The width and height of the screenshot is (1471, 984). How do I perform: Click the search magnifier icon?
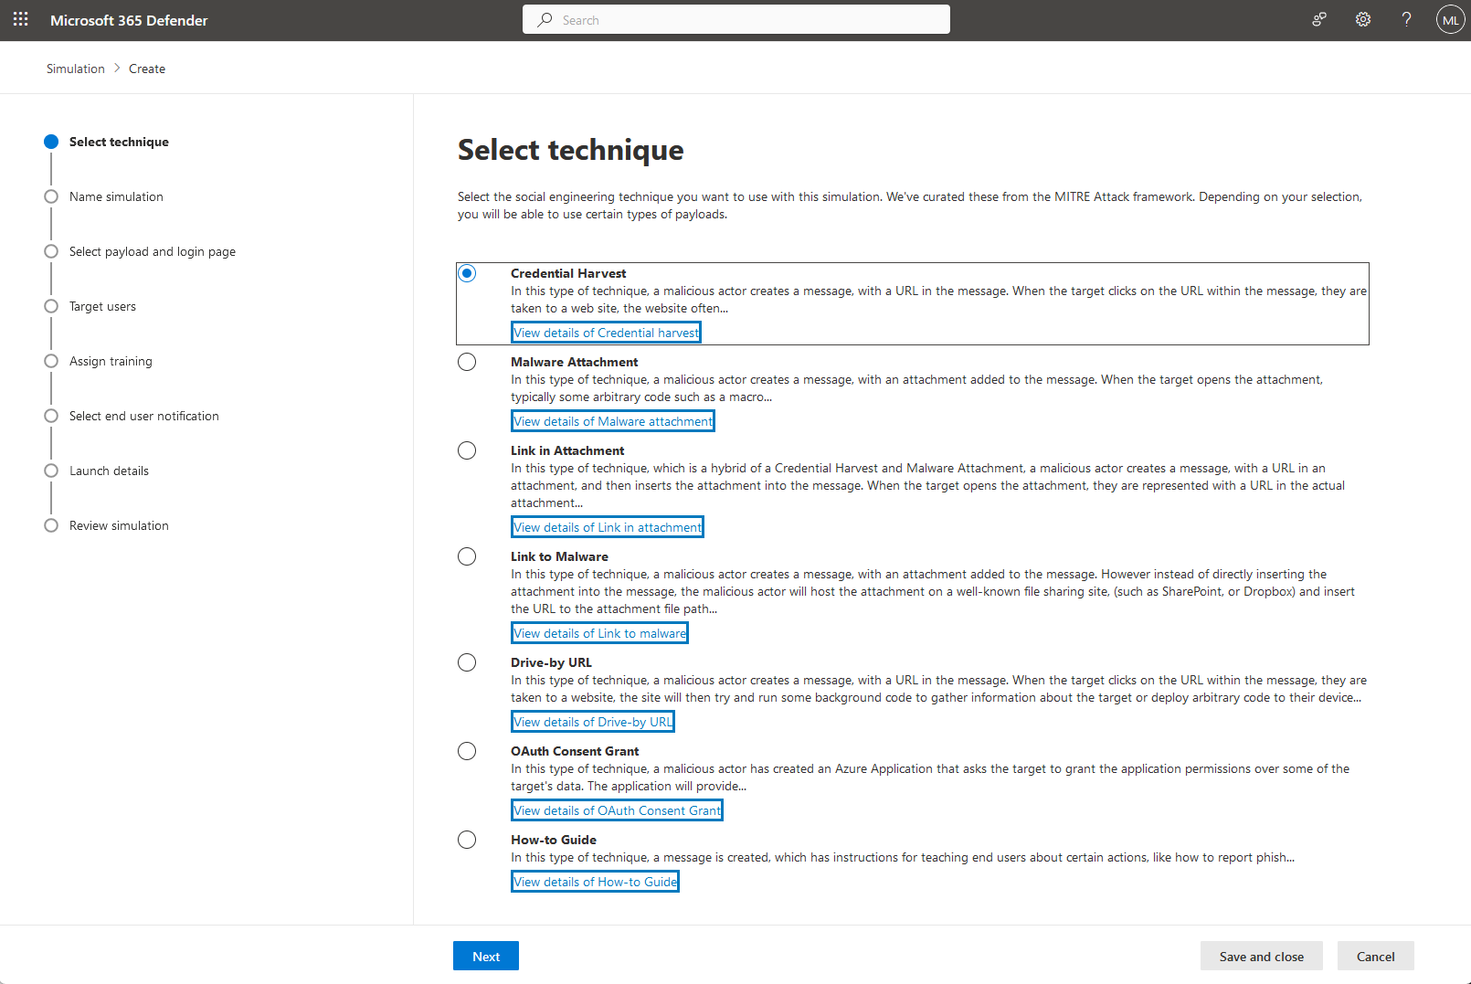point(545,19)
